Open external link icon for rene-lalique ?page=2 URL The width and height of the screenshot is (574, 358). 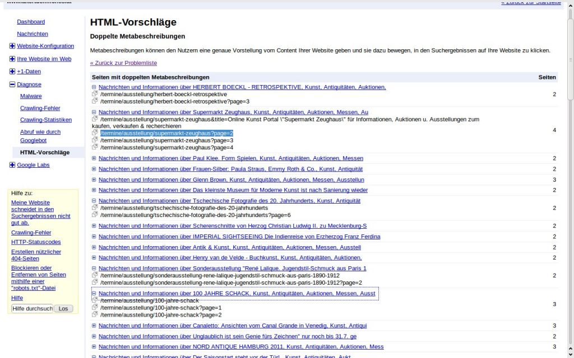click(x=95, y=282)
